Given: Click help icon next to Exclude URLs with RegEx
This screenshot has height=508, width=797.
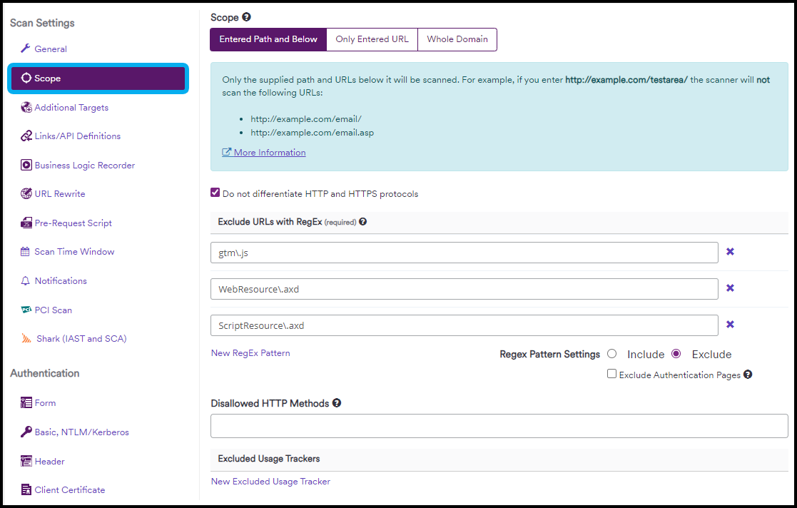Looking at the screenshot, I should [x=363, y=222].
